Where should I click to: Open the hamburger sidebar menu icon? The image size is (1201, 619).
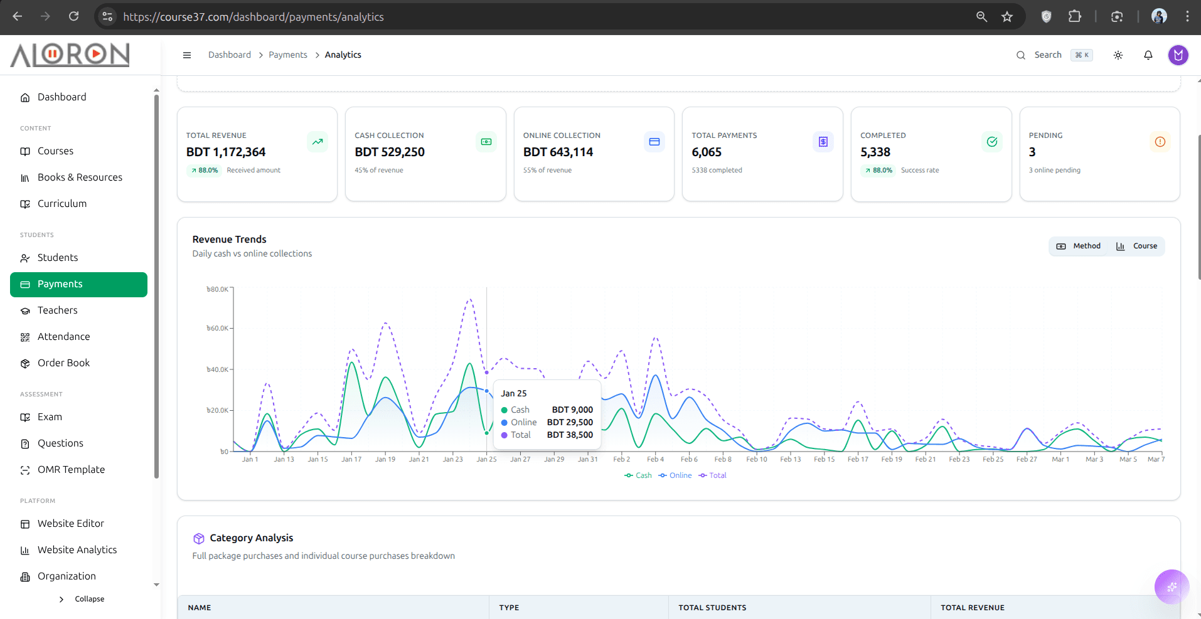tap(186, 55)
